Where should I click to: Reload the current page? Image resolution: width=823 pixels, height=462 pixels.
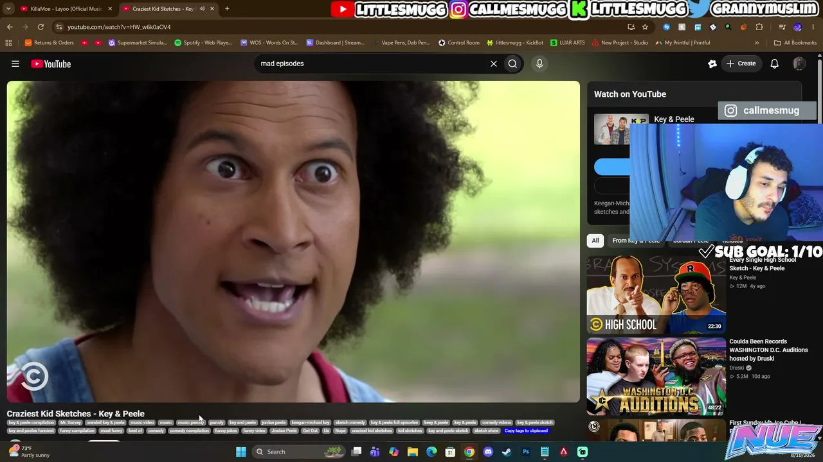tap(41, 27)
